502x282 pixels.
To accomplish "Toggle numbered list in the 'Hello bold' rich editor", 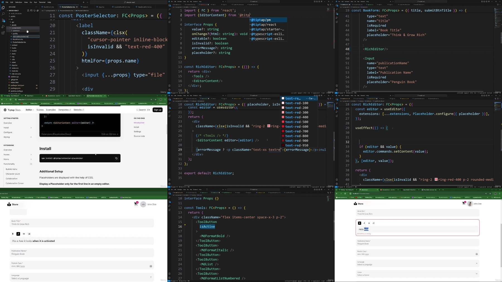I will 374,223.
